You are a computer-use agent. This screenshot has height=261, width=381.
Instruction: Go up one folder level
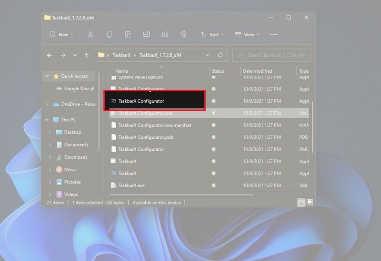(86, 55)
